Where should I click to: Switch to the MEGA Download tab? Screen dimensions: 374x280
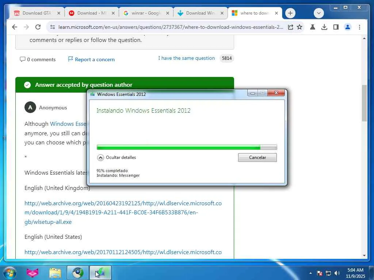click(92, 13)
